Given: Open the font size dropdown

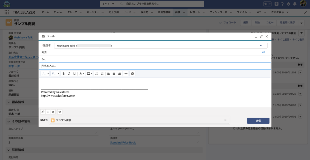Looking at the screenshot, I should pos(55,74).
